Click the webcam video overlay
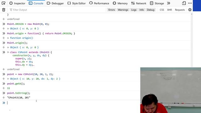This screenshot has height=113, width=201. (171, 90)
